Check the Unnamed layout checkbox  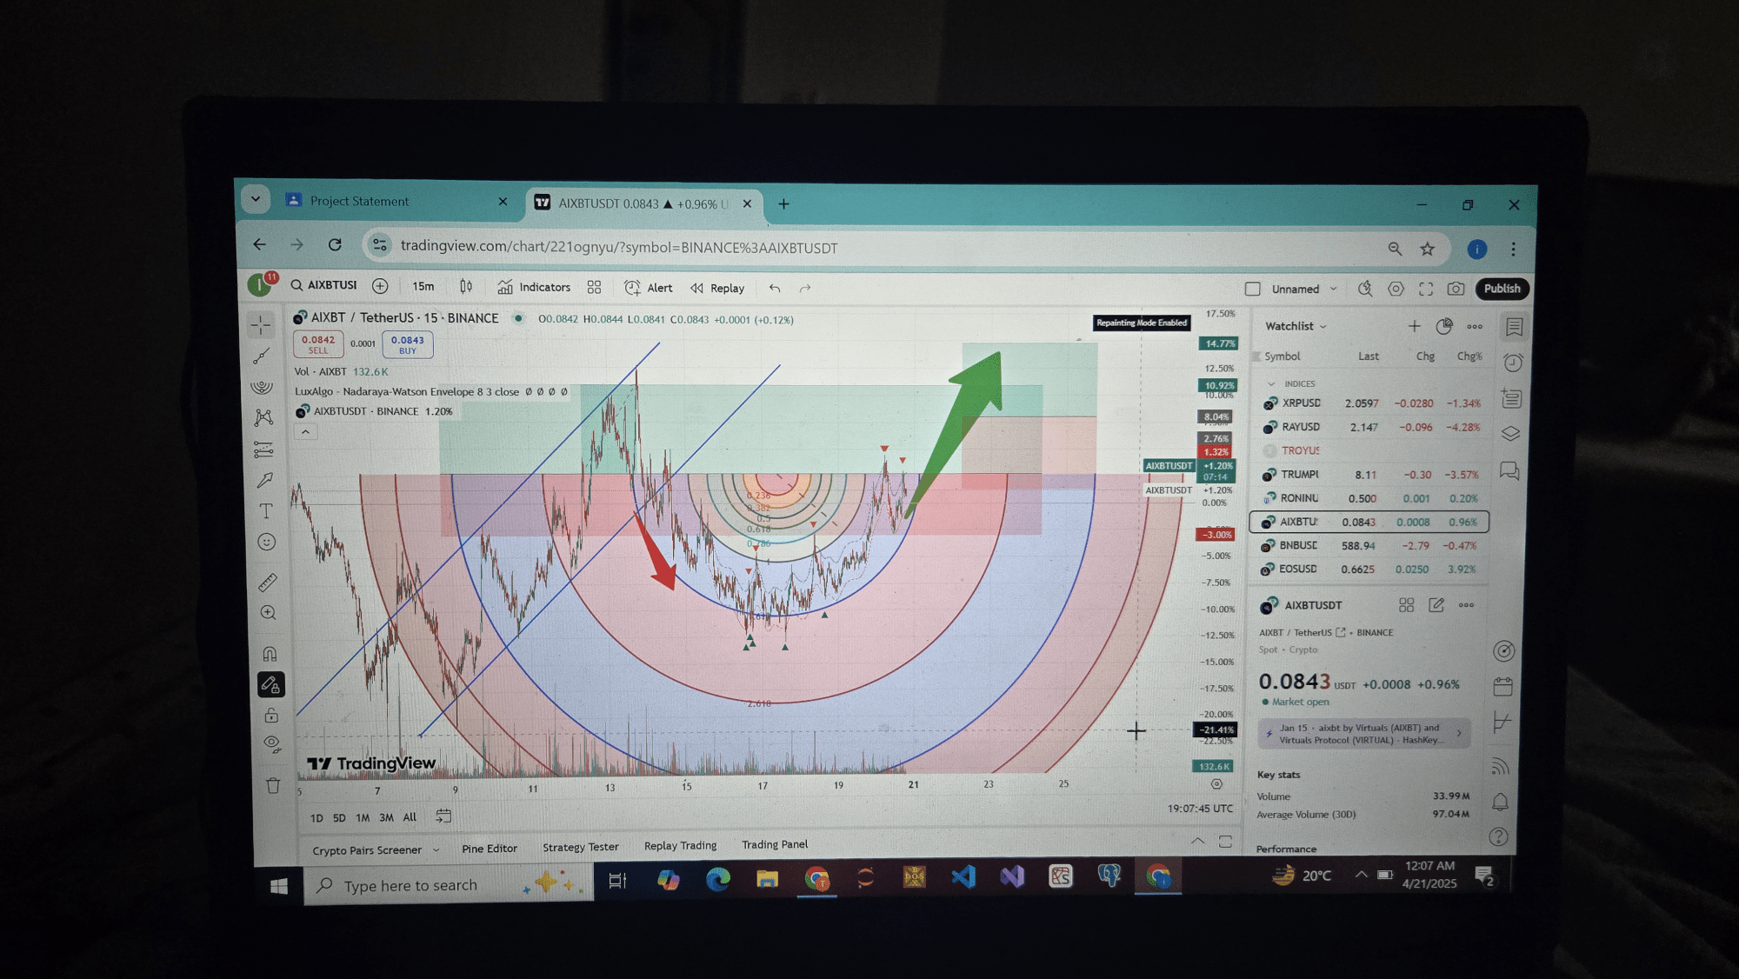pos(1253,289)
